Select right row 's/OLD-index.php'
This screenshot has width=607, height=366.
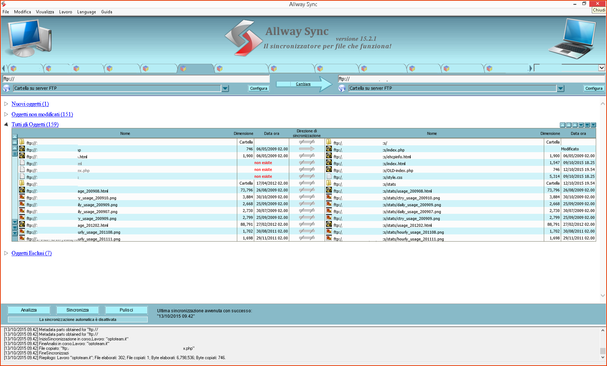point(460,170)
